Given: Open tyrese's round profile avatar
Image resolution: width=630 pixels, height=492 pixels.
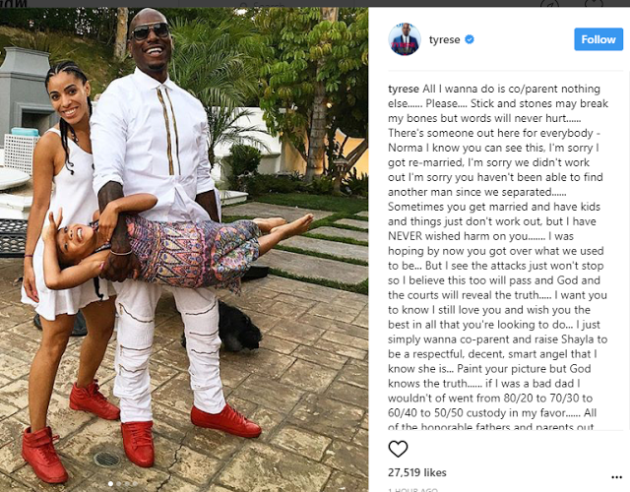Looking at the screenshot, I should click(x=405, y=39).
